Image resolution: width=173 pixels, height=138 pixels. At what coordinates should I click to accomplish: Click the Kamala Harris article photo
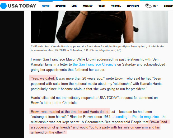pyautogui.click(x=100, y=27)
